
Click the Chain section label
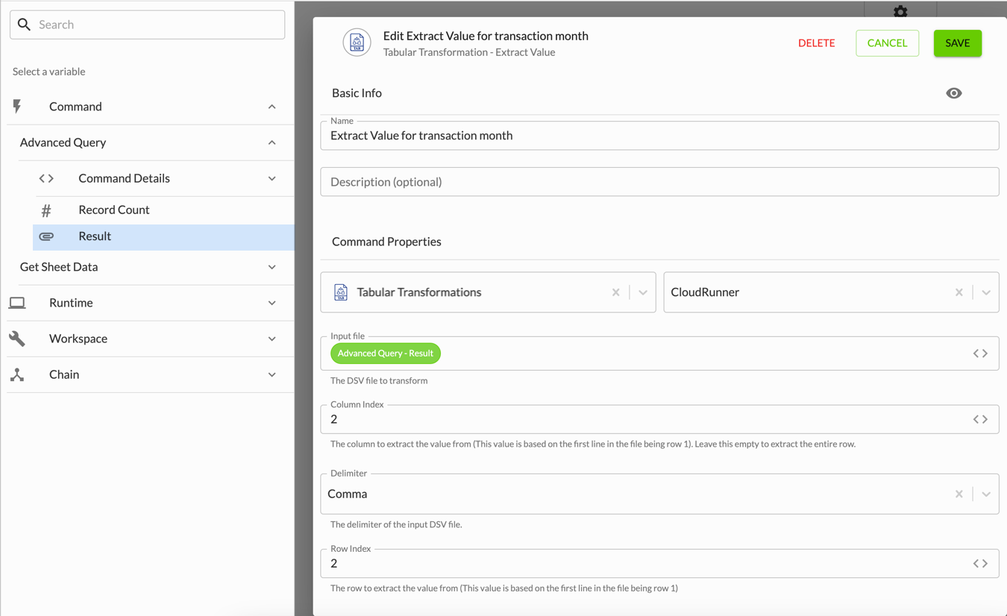coord(64,374)
